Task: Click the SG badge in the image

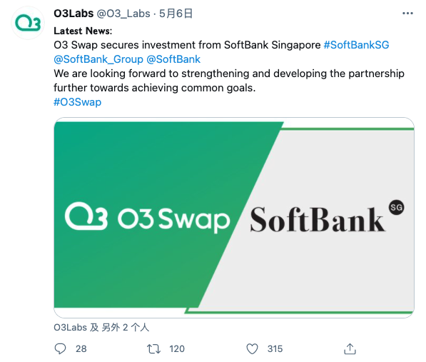Action: click(x=396, y=208)
